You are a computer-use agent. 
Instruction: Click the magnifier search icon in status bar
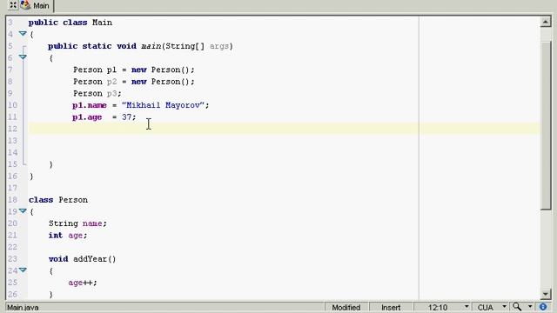point(517,307)
